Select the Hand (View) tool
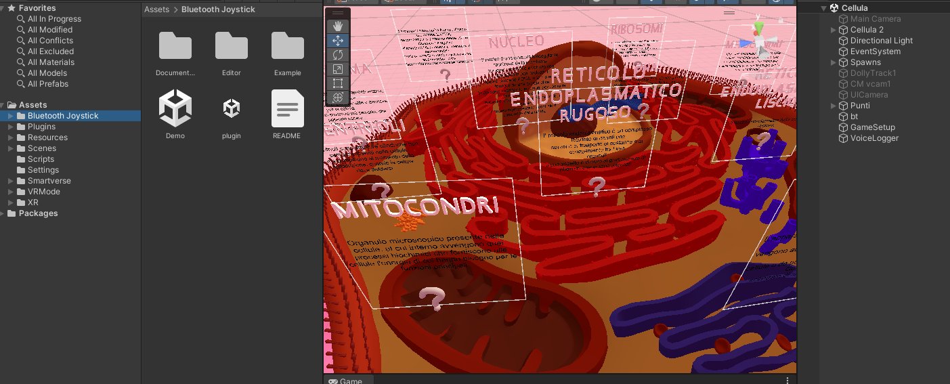950x384 pixels. [x=338, y=26]
